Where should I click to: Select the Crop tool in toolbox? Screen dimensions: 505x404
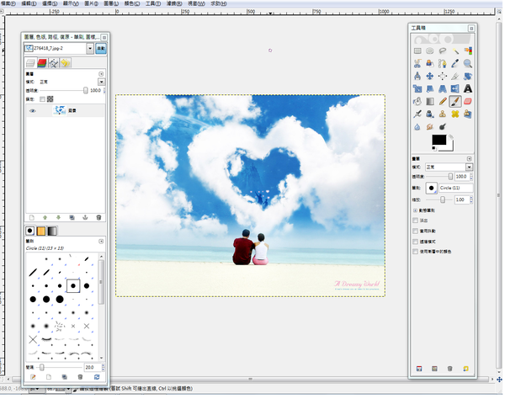click(455, 76)
